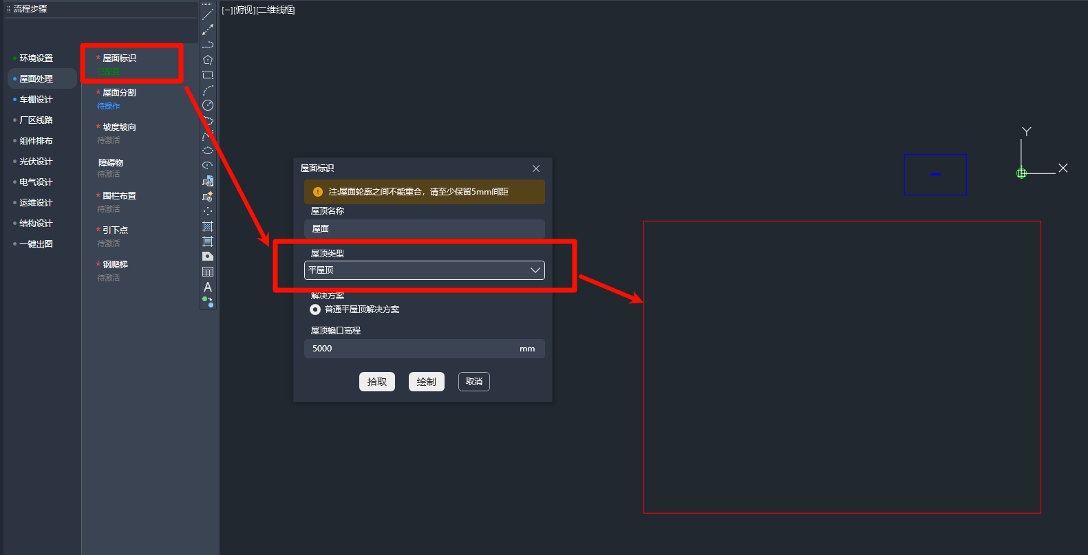Open the 环境设置 step
Image resolution: width=1088 pixels, height=555 pixels.
click(36, 58)
